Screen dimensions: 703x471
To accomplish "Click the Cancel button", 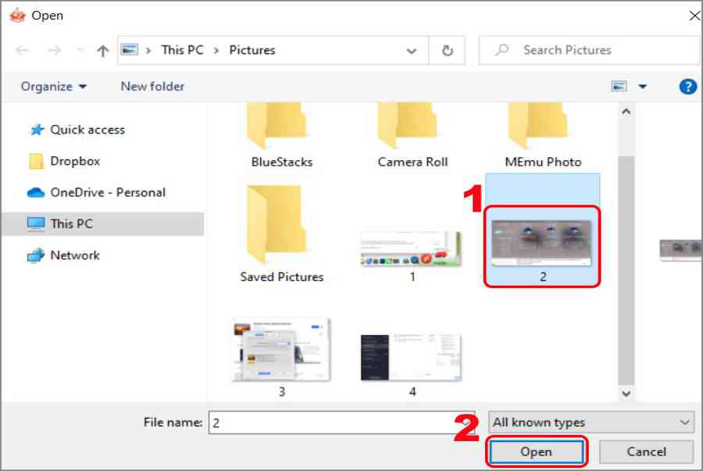I will [x=646, y=451].
